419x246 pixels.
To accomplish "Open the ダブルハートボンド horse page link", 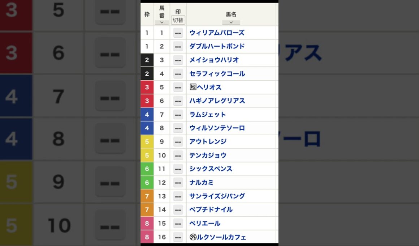I will 217,46.
